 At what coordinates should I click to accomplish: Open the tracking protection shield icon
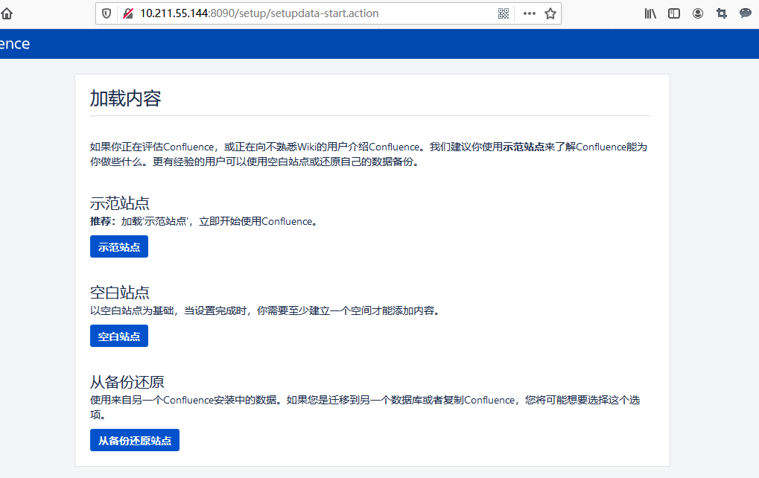107,13
